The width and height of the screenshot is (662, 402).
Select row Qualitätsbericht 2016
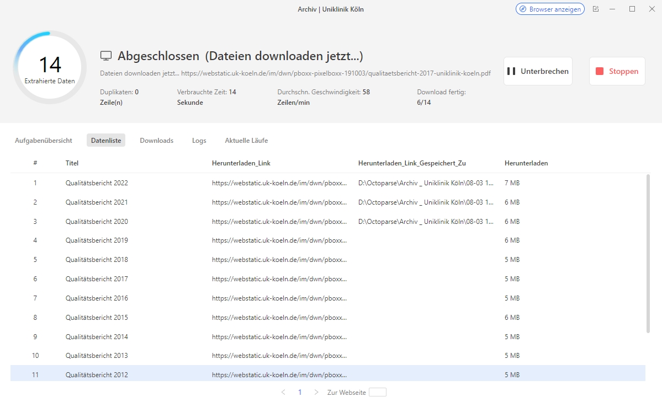(327, 298)
